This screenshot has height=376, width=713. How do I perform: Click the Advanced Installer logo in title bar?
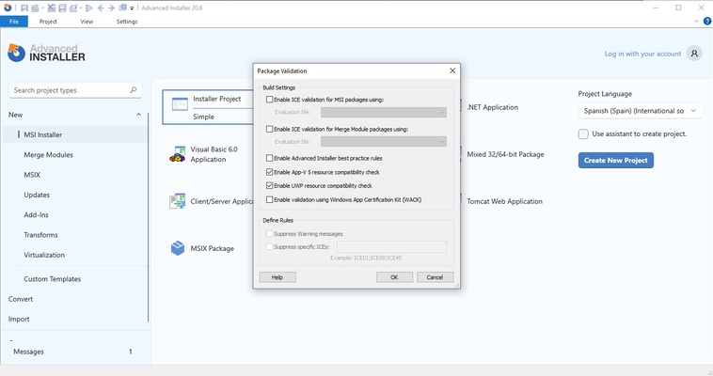click(8, 8)
